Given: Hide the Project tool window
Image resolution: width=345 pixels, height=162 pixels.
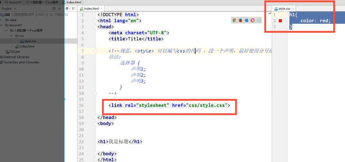Looking at the screenshot, I should pyautogui.click(x=73, y=9).
